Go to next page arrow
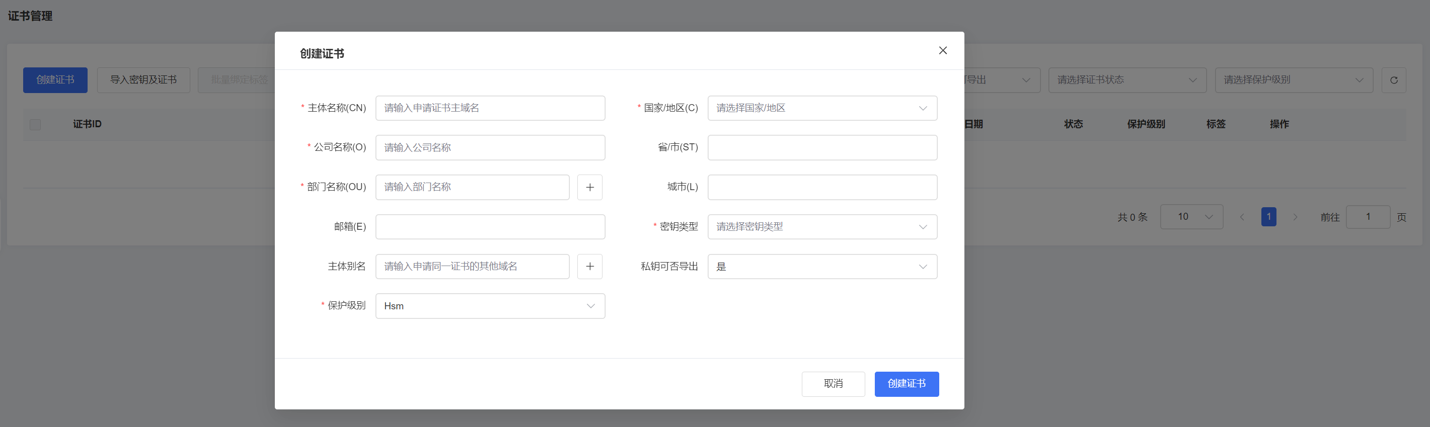 click(1295, 217)
